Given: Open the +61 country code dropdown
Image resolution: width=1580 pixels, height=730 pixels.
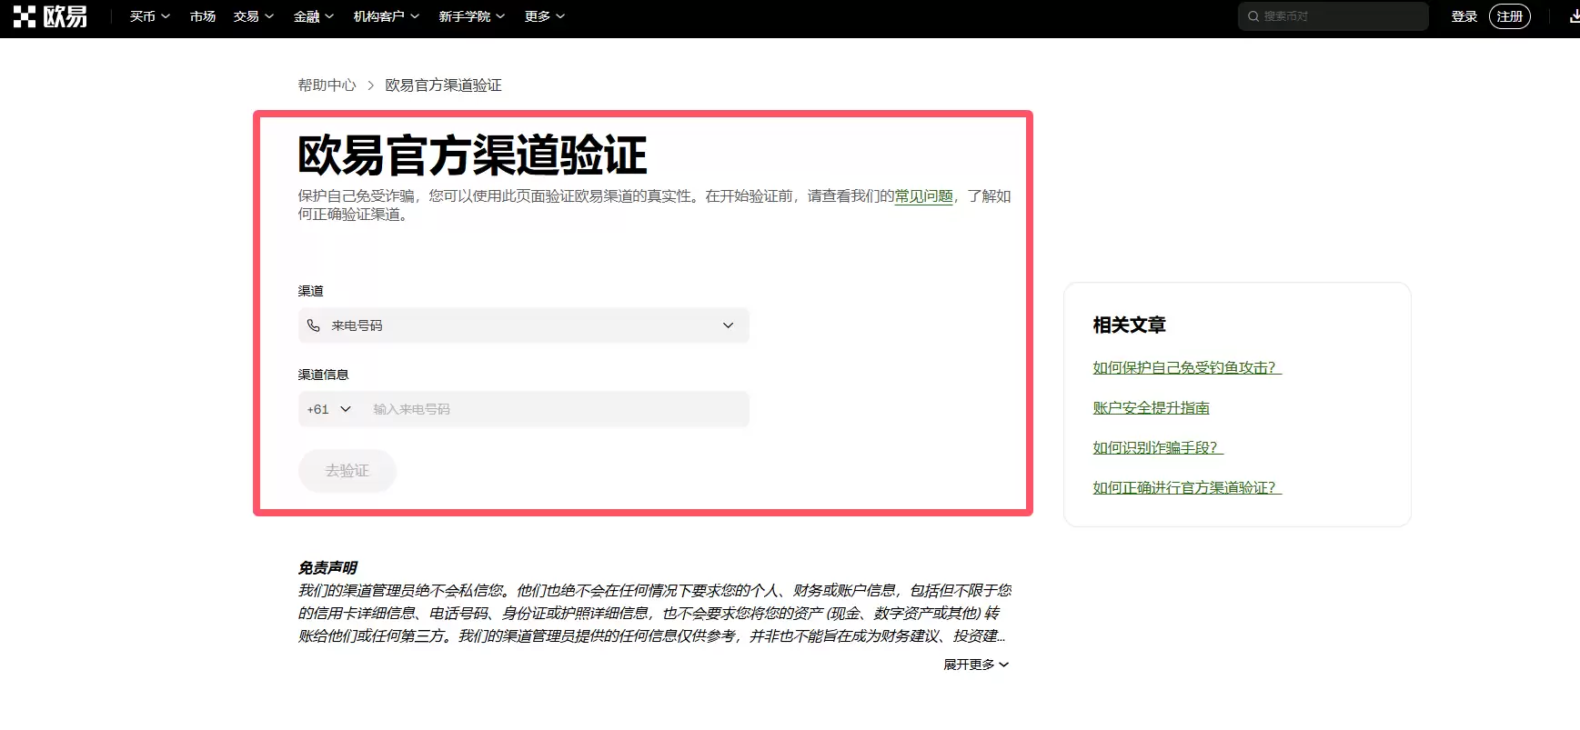Looking at the screenshot, I should point(329,409).
